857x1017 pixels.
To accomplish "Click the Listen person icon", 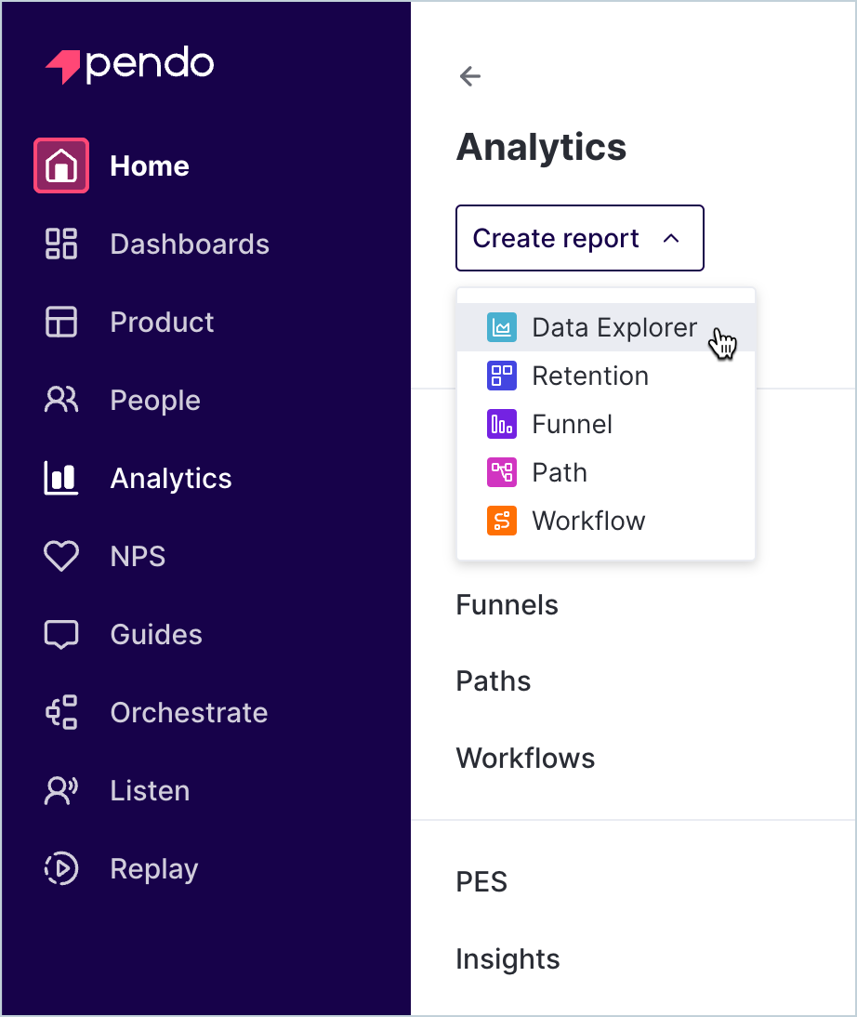I will (61, 791).
